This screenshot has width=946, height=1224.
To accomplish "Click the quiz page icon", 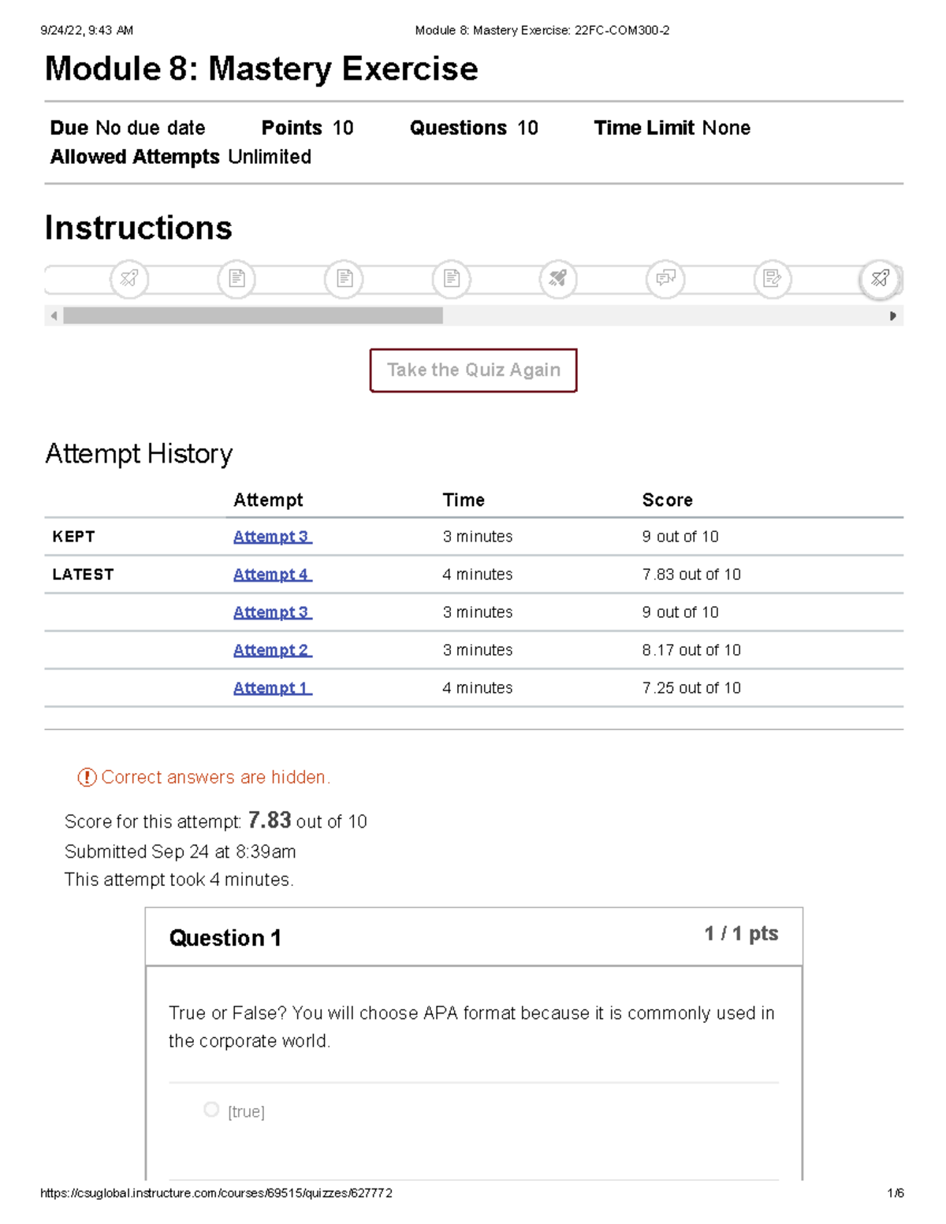I will [x=773, y=278].
